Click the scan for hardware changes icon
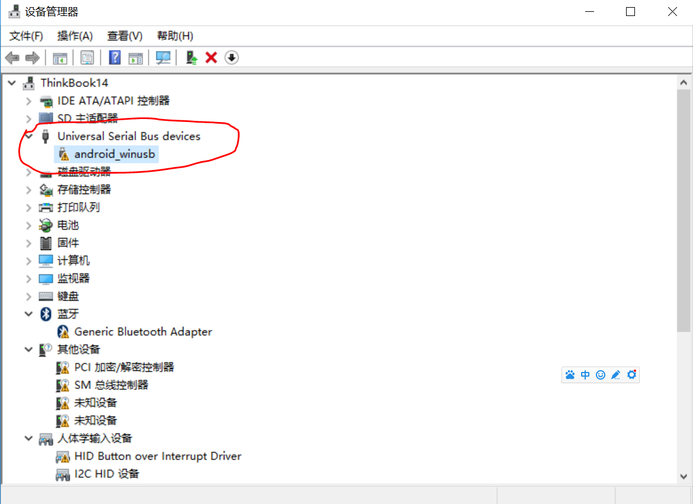 tap(163, 57)
